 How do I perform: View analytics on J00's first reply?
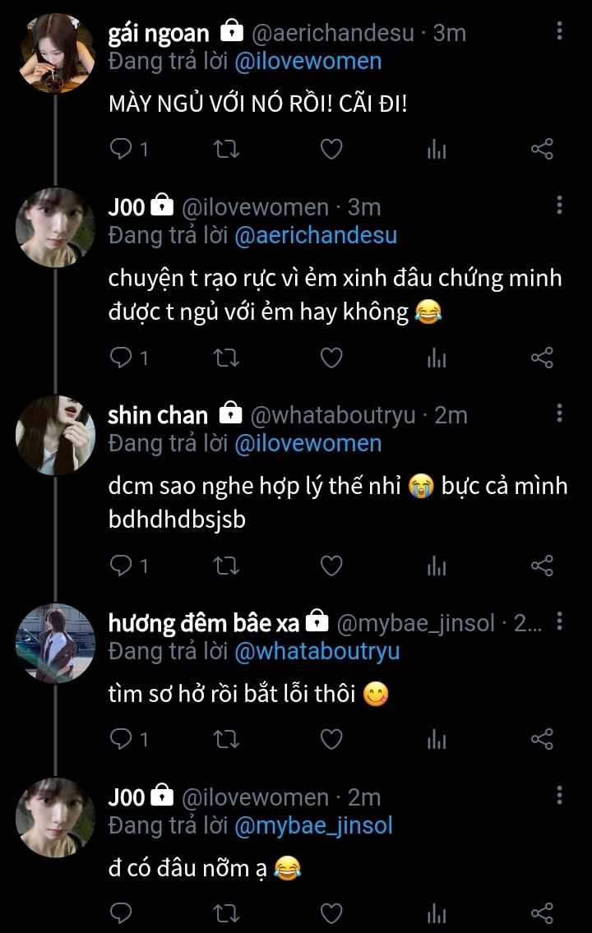click(437, 358)
